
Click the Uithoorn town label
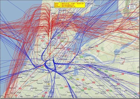(60, 67)
